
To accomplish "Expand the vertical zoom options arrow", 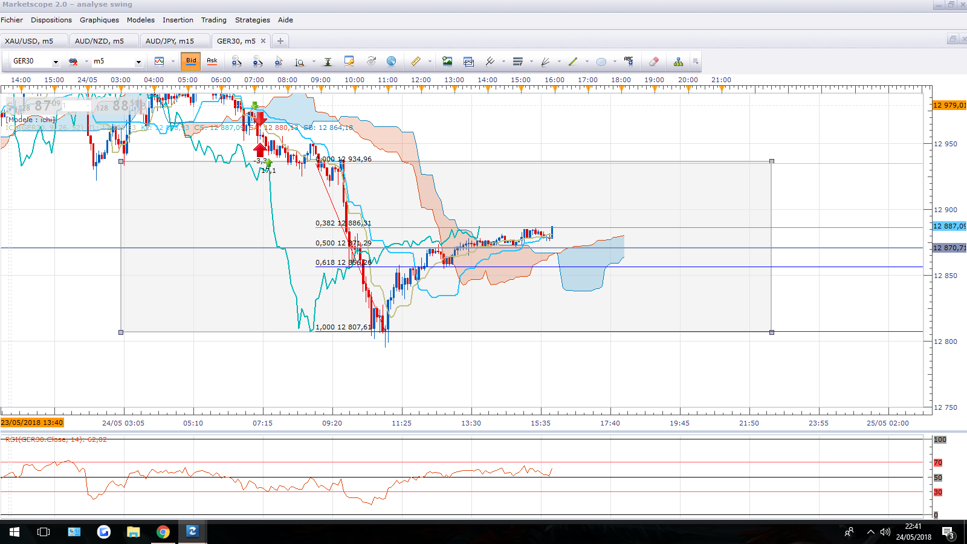I will [314, 61].
